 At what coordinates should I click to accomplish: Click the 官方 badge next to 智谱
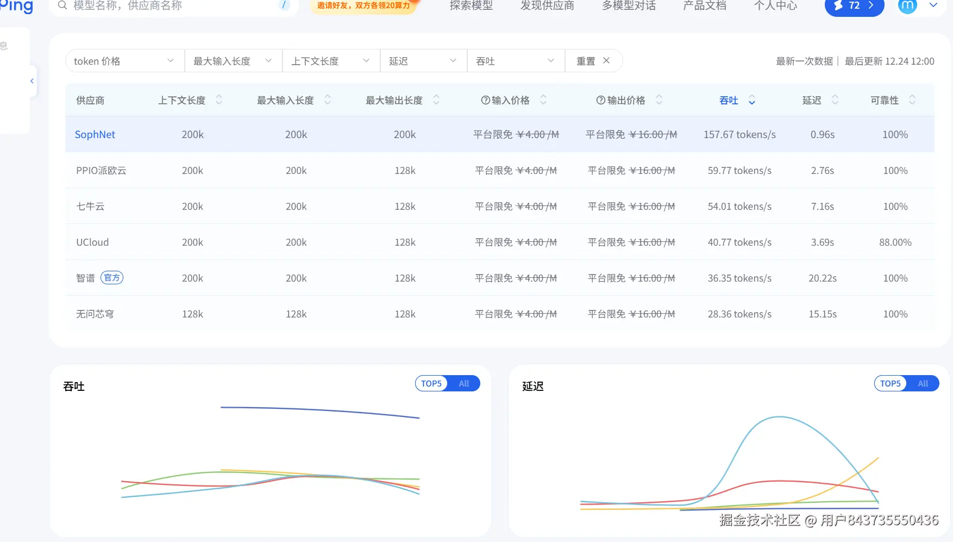(x=112, y=278)
